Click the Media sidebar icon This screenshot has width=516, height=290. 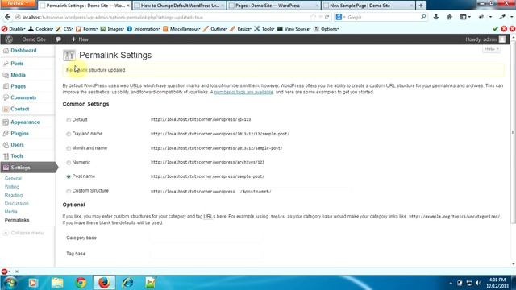[x=6, y=75]
